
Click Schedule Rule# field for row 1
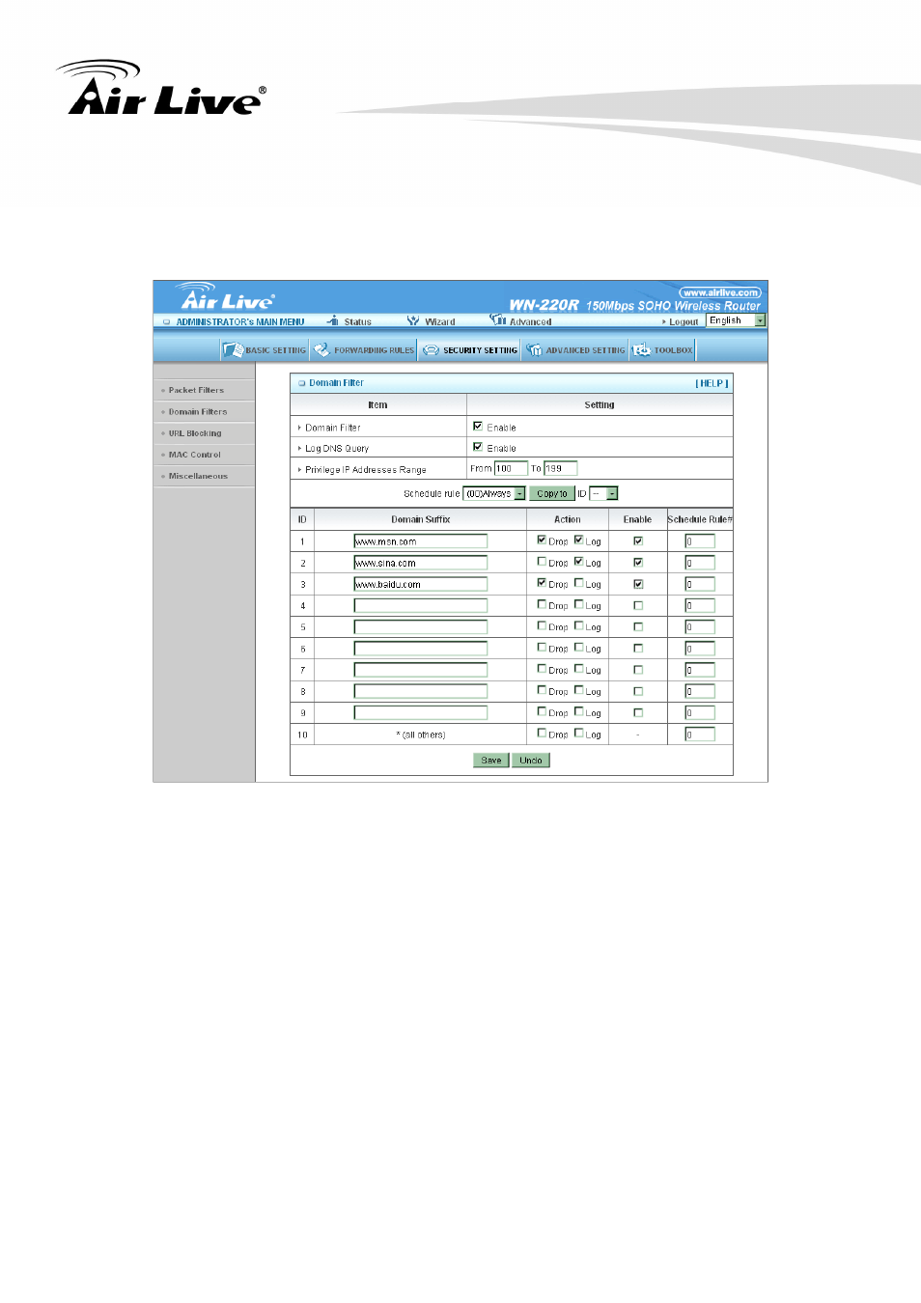(700, 541)
